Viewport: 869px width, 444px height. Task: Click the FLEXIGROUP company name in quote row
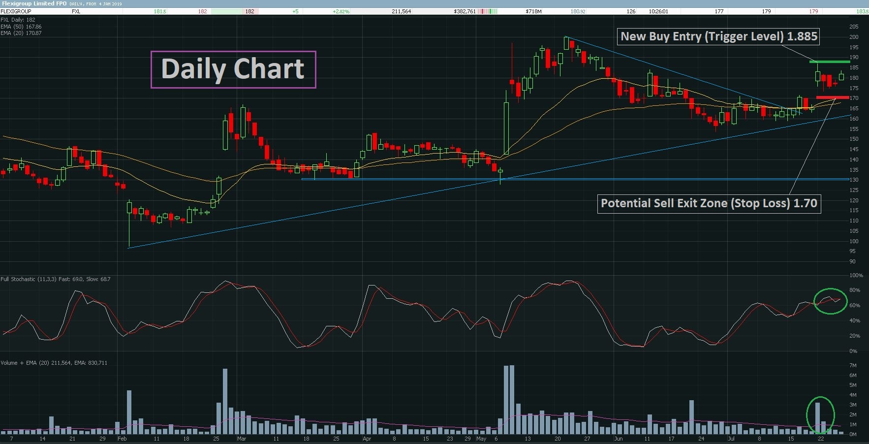tap(16, 11)
